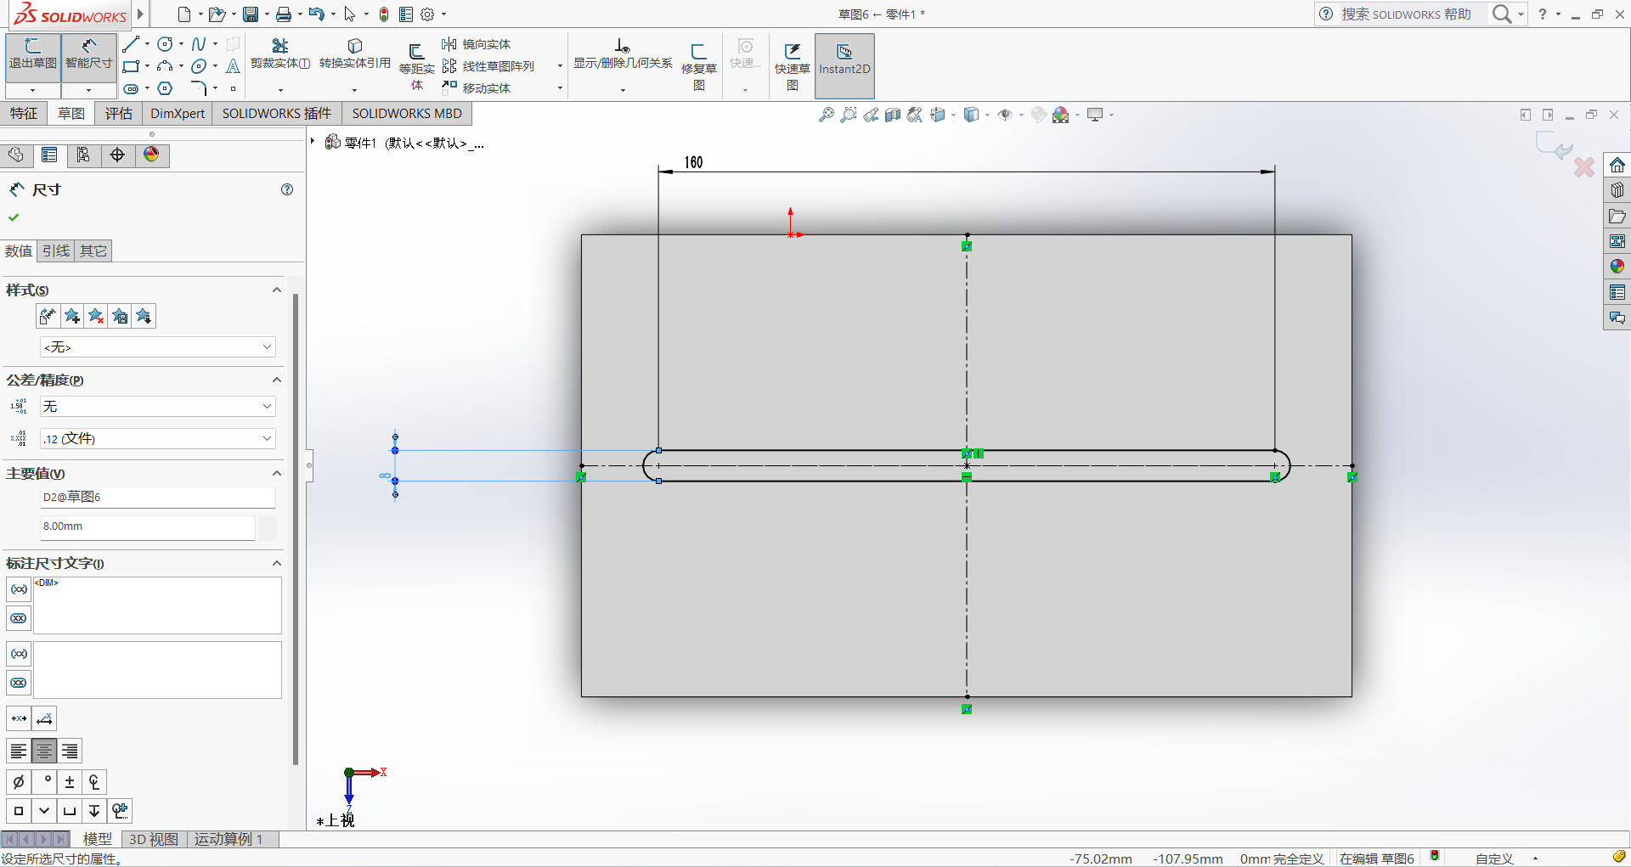Open the FeatureManager design tree tab
The height and width of the screenshot is (867, 1631).
(16, 155)
